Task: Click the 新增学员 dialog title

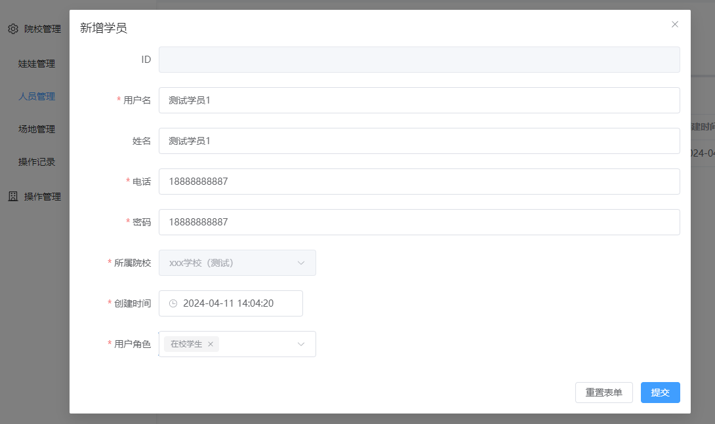Action: point(104,28)
